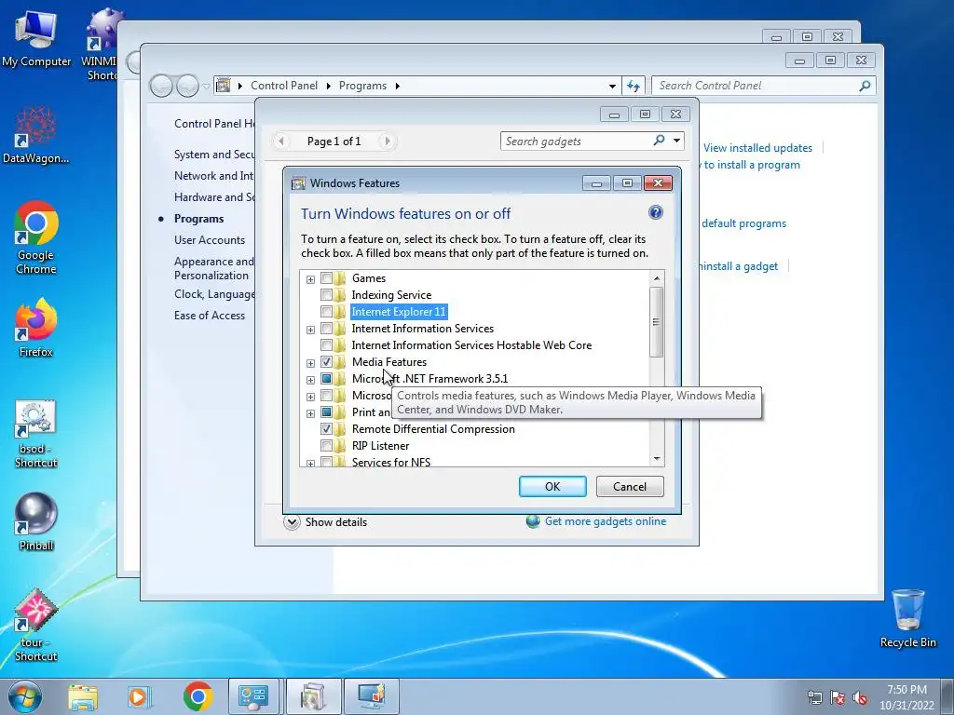
Task: Select Programs in Control Panel sidebar
Action: click(199, 218)
